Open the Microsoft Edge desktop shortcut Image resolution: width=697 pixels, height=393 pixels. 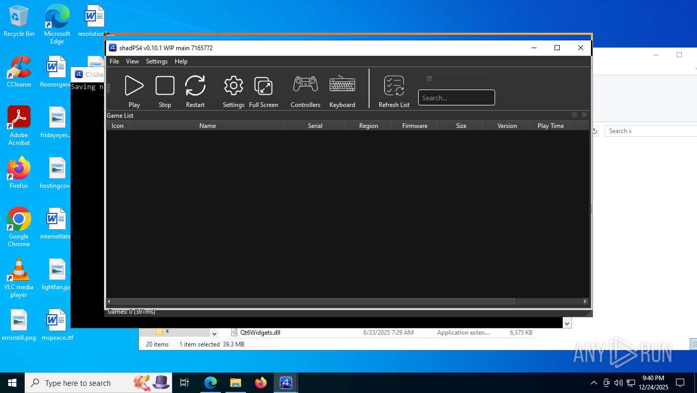tap(57, 24)
